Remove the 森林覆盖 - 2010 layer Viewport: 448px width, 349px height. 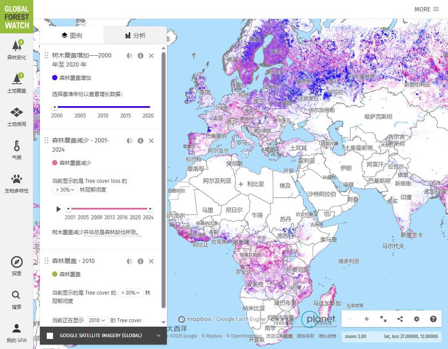152,261
